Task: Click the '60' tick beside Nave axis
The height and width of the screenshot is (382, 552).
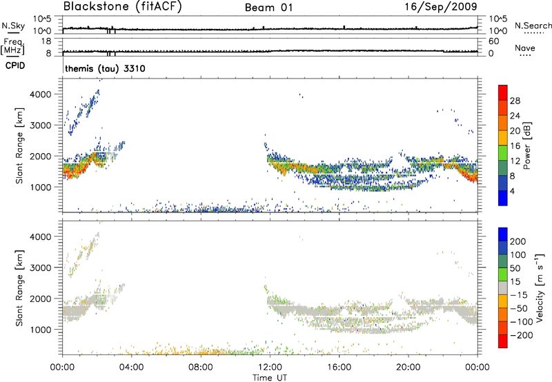Action: [x=493, y=41]
